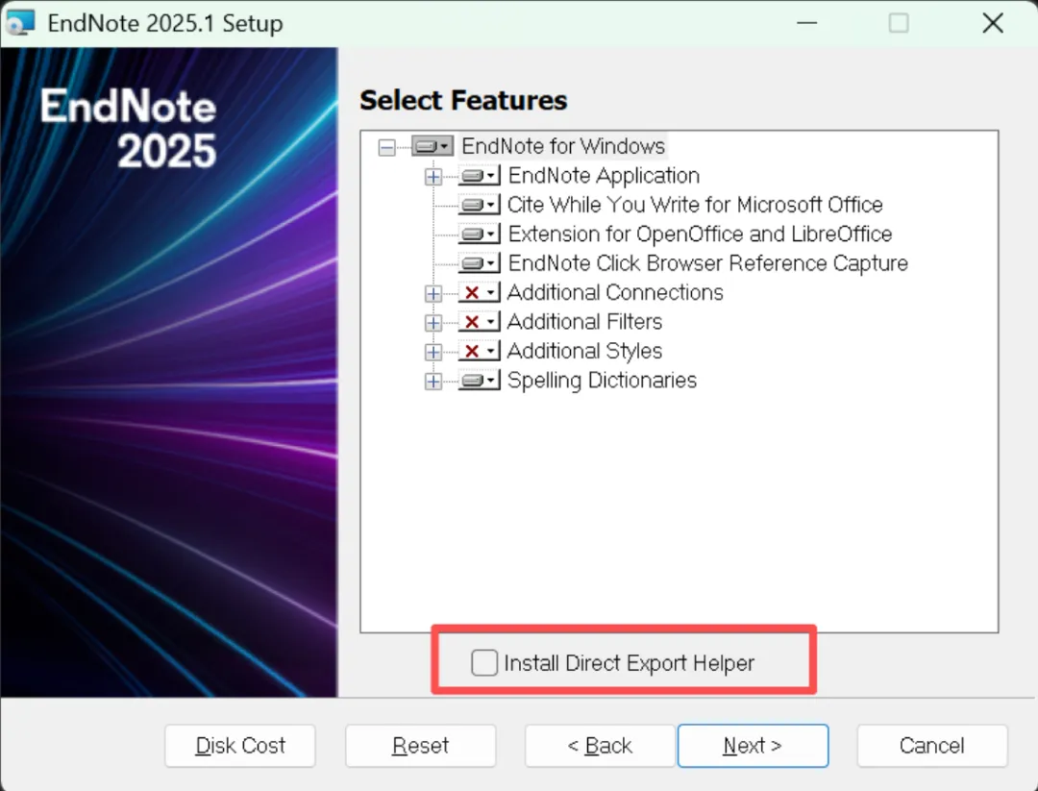
Task: Expand the Additional Styles node
Action: click(x=433, y=352)
